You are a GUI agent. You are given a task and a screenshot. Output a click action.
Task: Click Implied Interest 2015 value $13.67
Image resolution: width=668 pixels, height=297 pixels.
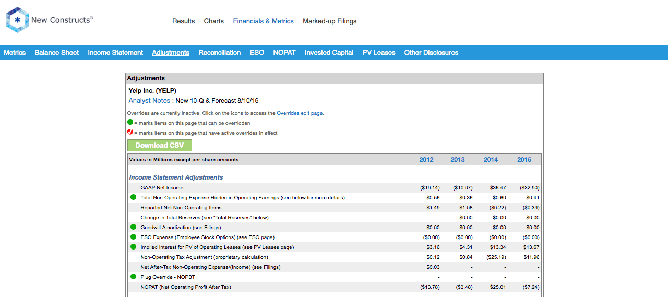[x=532, y=247]
